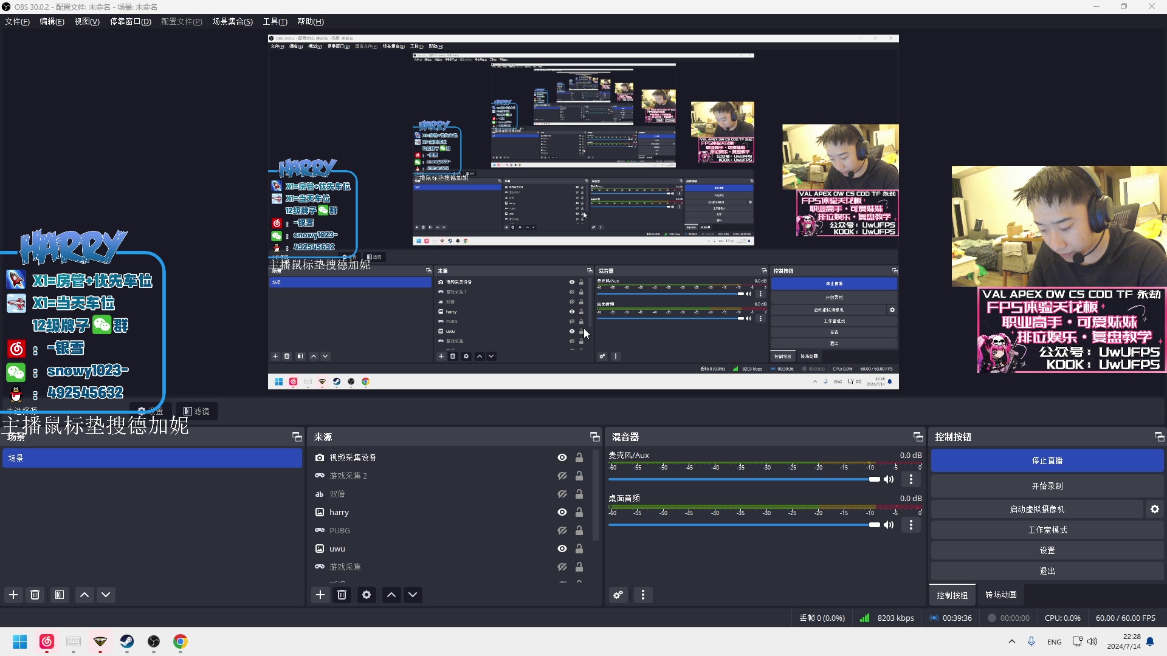
Task: Hide the uwu image source
Action: (562, 548)
